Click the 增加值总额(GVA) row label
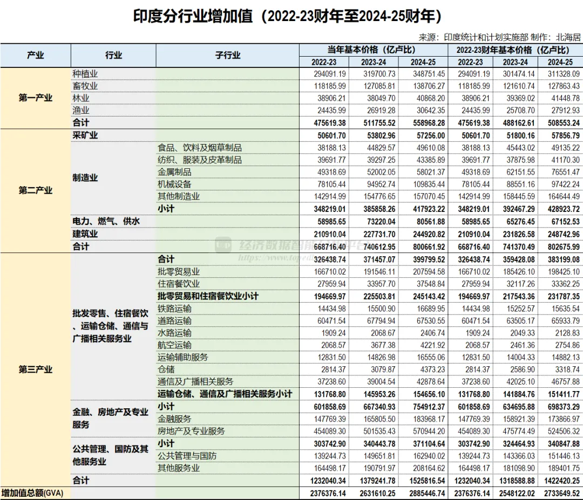Image resolution: width=583 pixels, height=500 pixels. tap(32, 494)
